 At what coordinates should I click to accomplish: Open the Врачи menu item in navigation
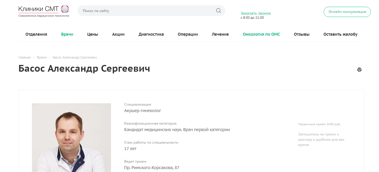pos(67,34)
